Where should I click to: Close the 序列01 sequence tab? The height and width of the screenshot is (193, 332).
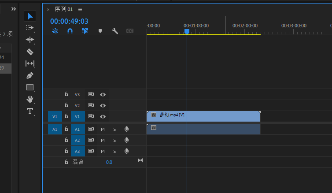coord(48,9)
